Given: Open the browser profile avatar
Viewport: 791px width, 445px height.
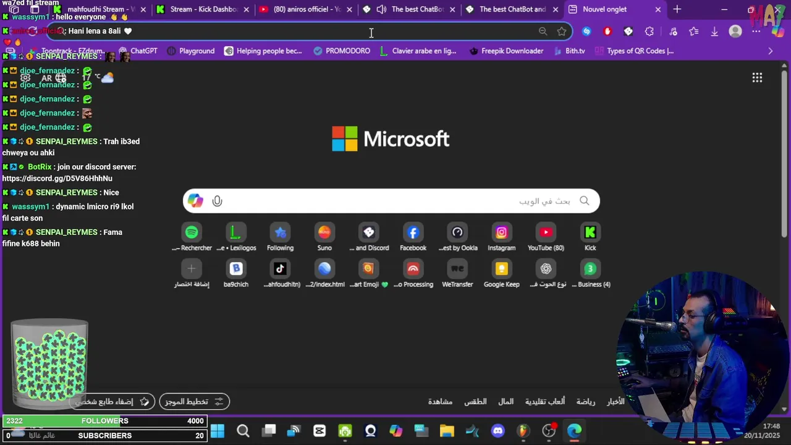Looking at the screenshot, I should (735, 31).
